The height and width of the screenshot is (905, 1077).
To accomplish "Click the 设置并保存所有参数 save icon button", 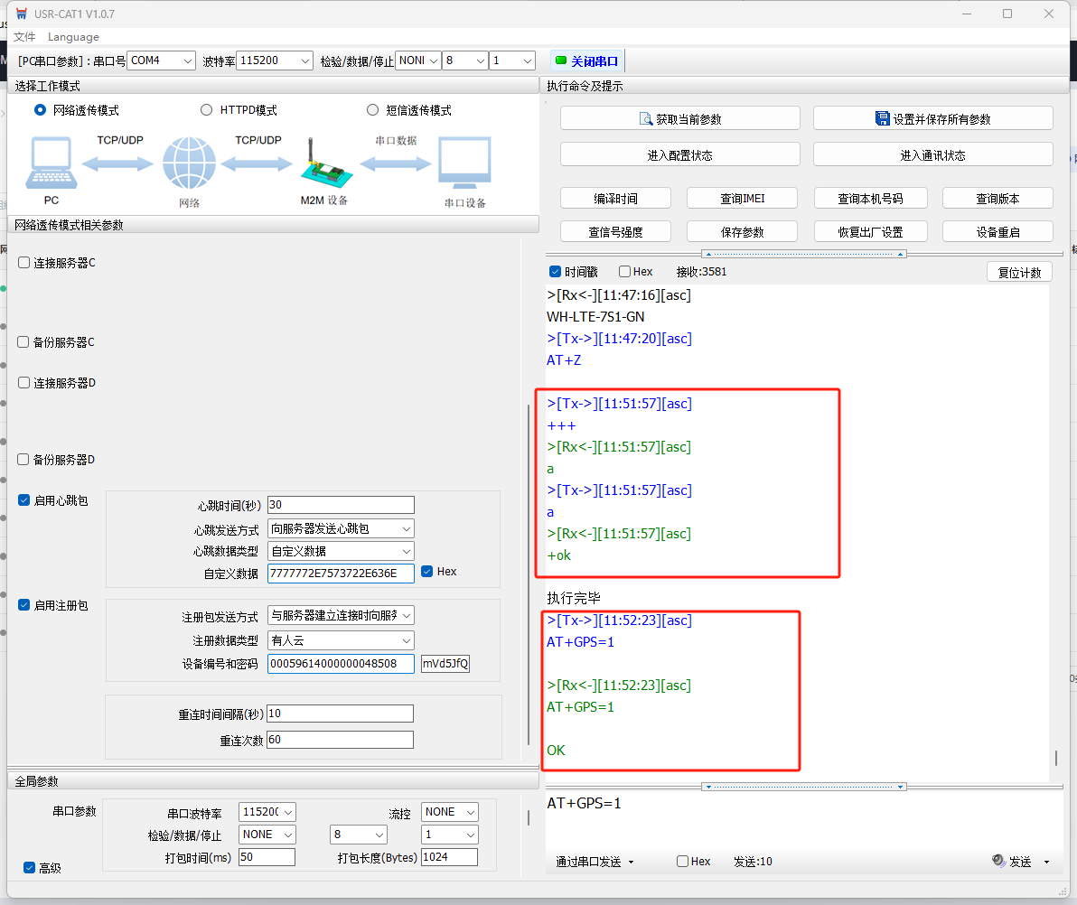I will (883, 118).
